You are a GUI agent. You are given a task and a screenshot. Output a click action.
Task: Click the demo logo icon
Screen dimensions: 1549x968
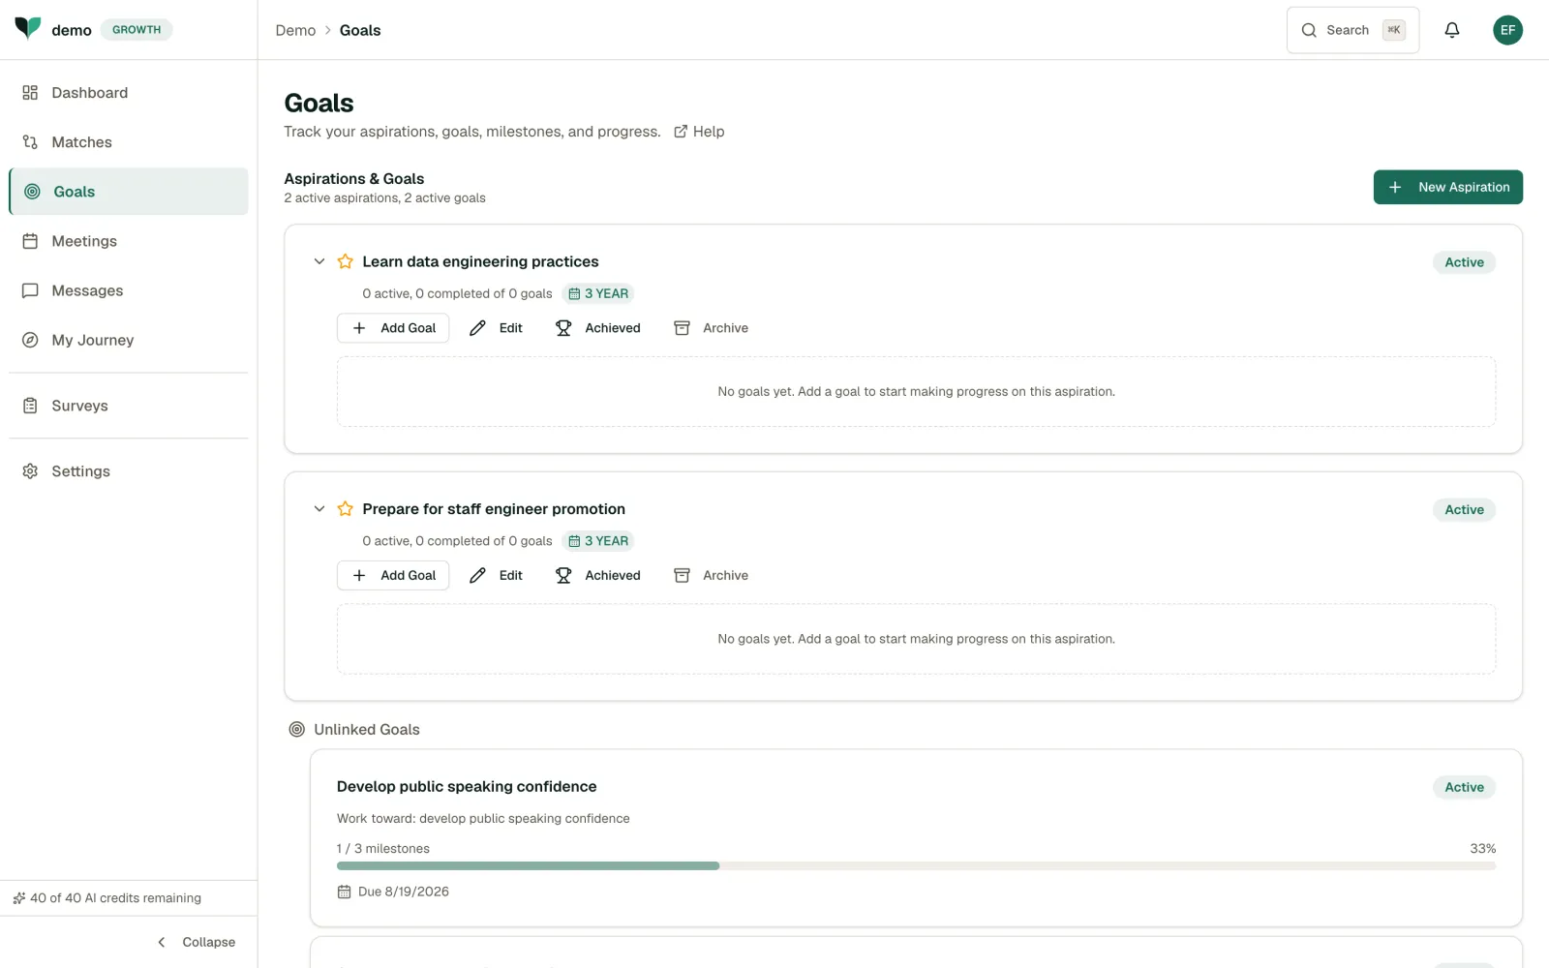(x=28, y=28)
